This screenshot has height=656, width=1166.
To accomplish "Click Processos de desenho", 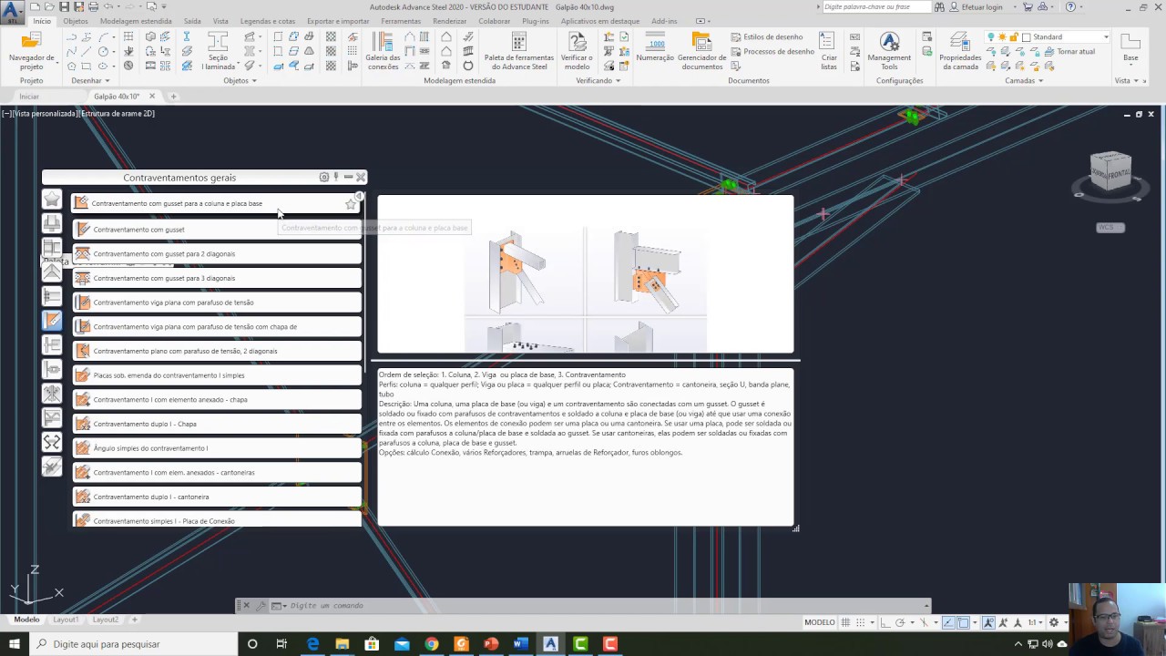I will coord(772,52).
